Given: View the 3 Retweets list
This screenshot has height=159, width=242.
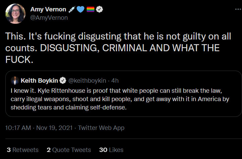Looking at the screenshot, I should click(22, 150).
